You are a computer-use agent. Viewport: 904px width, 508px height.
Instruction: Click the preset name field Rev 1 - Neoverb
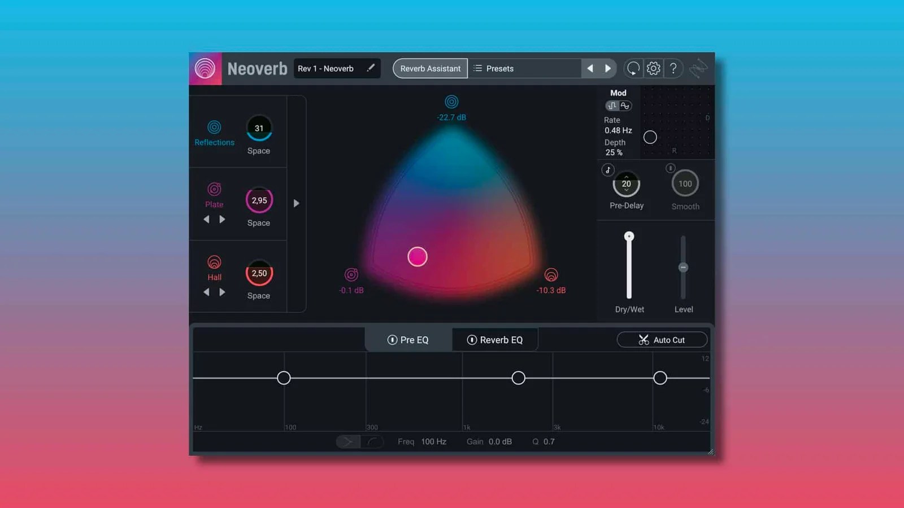point(337,68)
